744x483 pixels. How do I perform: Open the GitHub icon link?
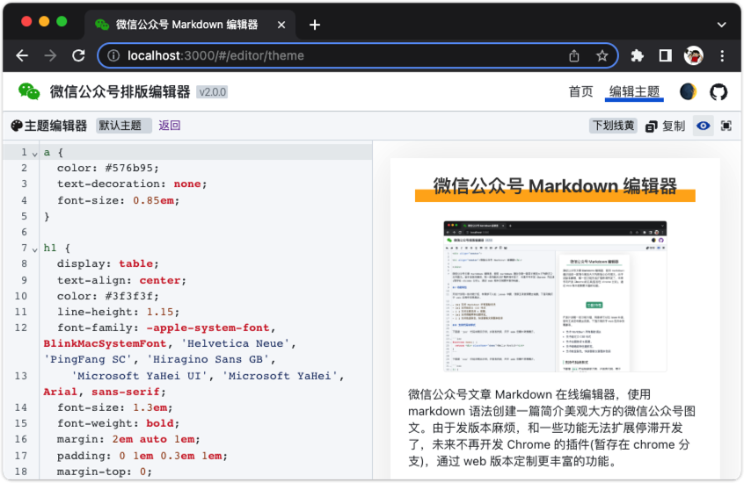point(718,91)
